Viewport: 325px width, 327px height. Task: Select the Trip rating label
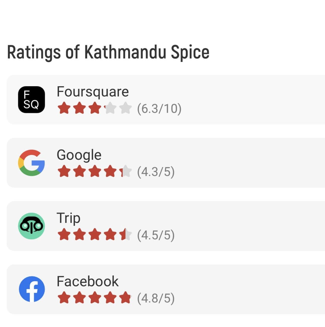tap(69, 218)
